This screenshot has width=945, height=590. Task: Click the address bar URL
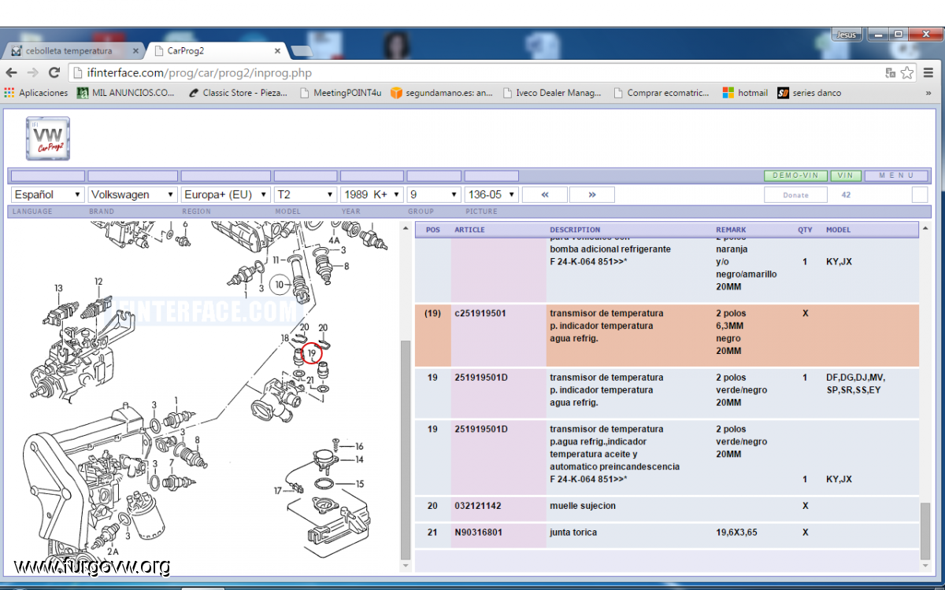click(200, 73)
